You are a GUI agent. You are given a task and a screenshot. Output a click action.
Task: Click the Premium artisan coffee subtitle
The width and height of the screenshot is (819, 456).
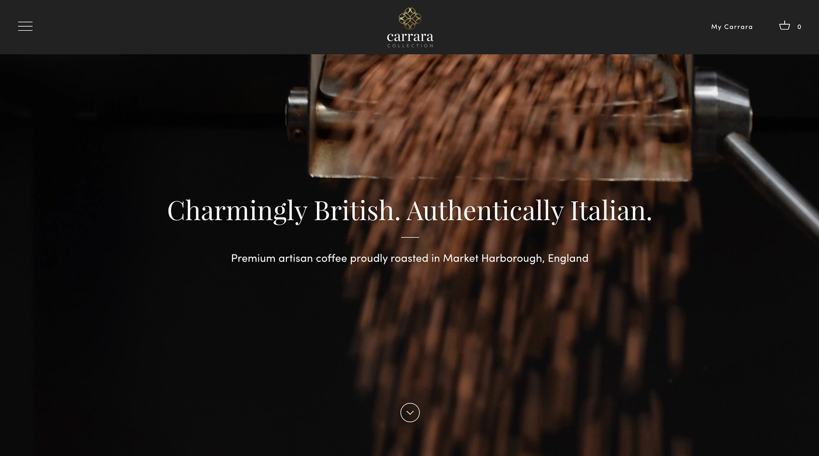coord(409,258)
